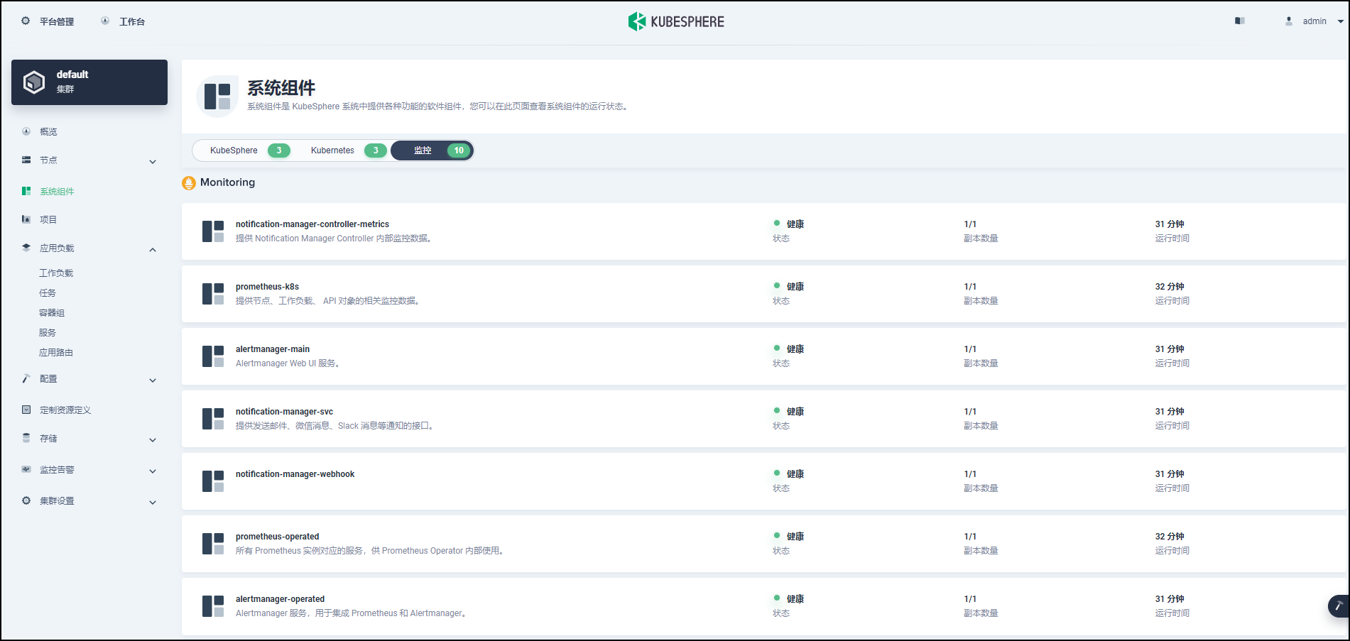Image resolution: width=1350 pixels, height=641 pixels.
Task: Click the 监控告警 sidebar icon
Action: tap(26, 469)
